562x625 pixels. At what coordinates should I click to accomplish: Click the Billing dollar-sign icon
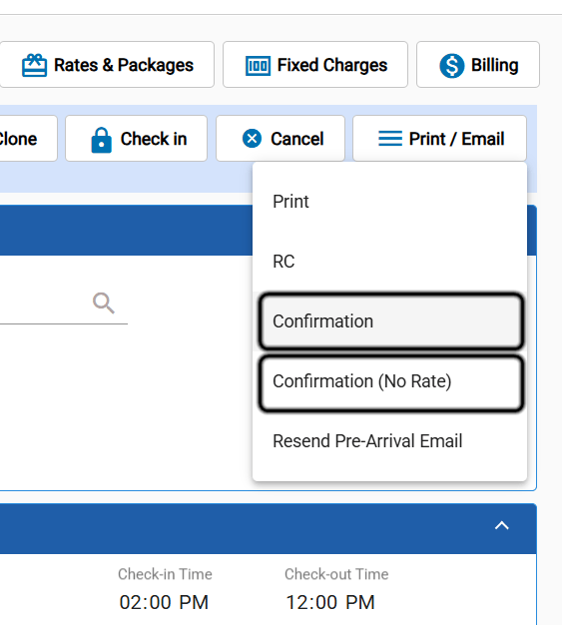452,65
